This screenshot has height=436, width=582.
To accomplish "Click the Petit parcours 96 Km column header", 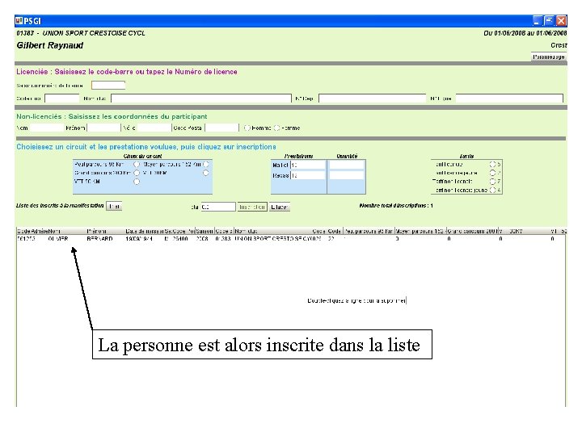I will coord(369,231).
